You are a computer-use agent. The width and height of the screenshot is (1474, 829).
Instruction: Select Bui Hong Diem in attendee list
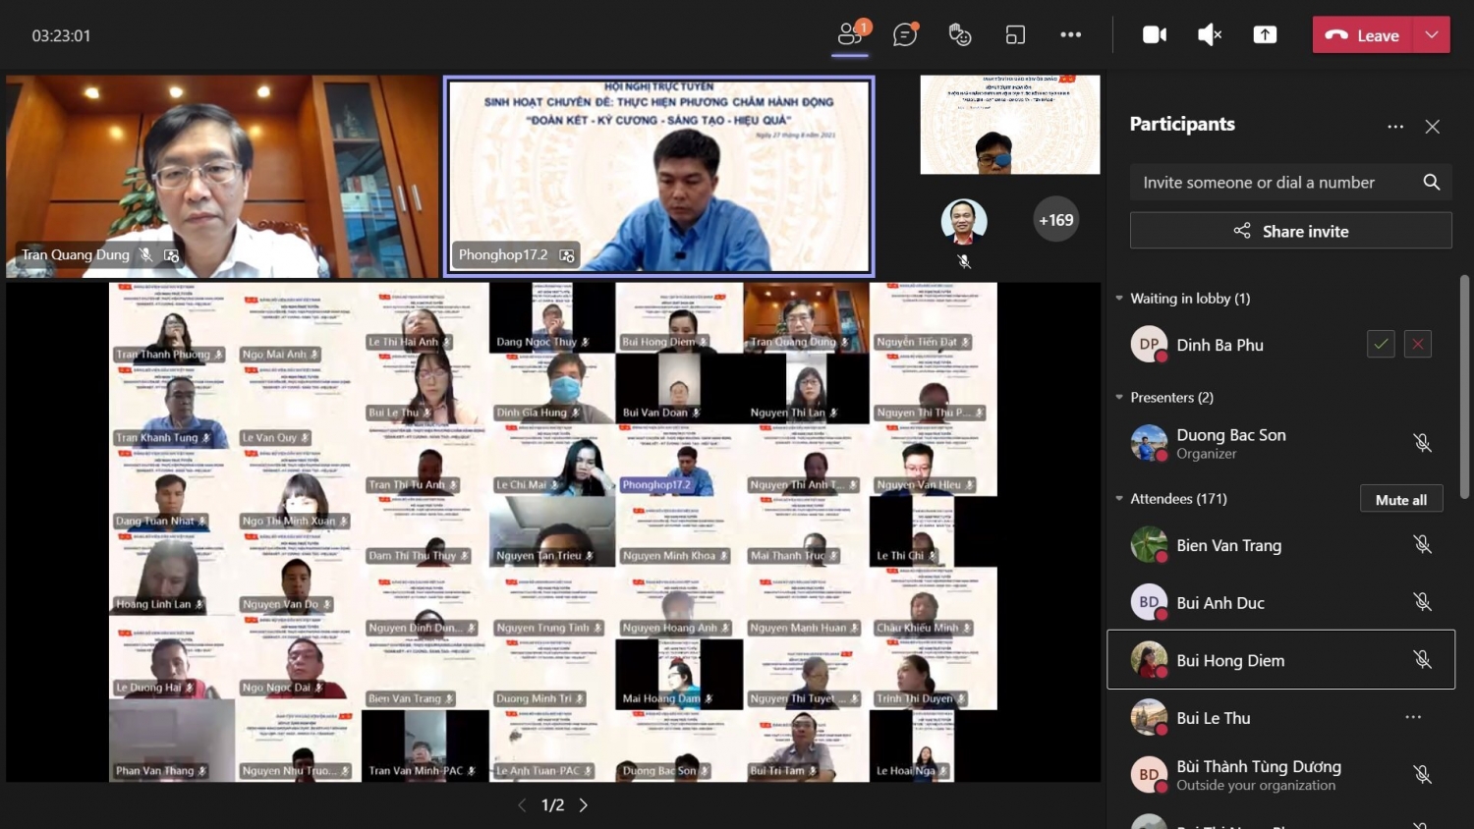[1230, 661]
